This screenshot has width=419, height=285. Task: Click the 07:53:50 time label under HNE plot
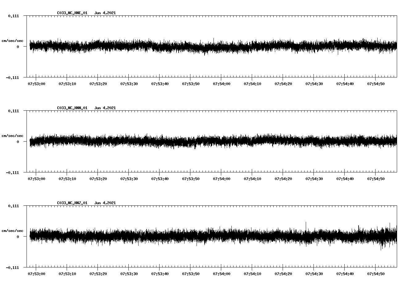tap(191, 84)
